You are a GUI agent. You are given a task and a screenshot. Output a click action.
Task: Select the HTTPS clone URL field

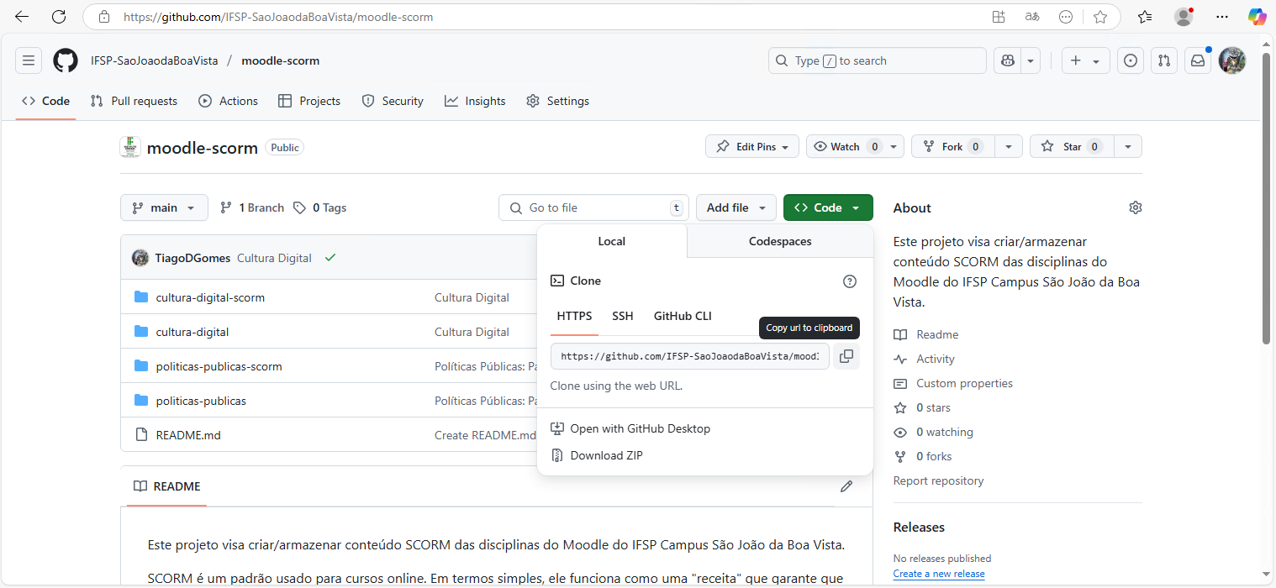[690, 356]
